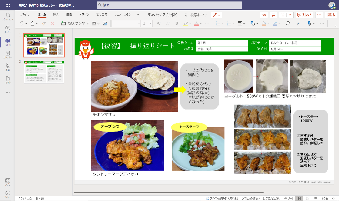This screenshot has height=203, width=340.
Task: Expand the Paste options dropdown arrow
Action: coord(37,23)
